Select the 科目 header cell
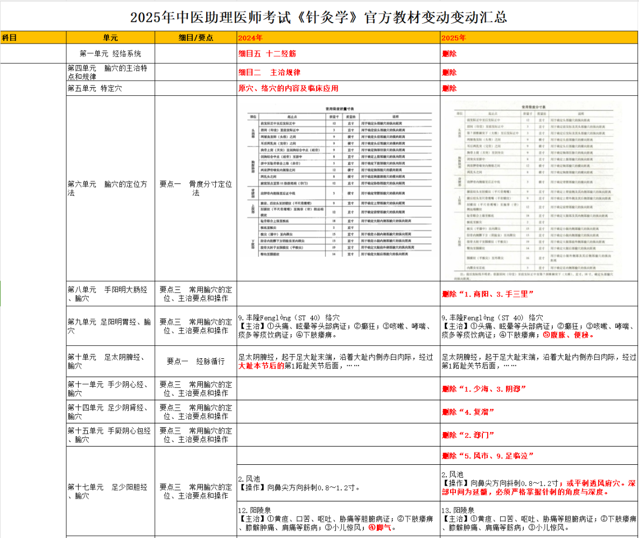Screen dimensions: 639x538 pos(33,38)
